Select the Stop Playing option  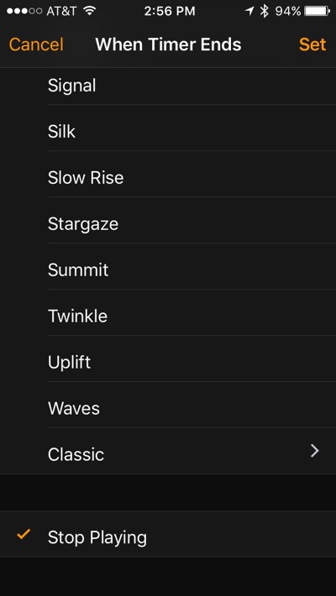[168, 537]
